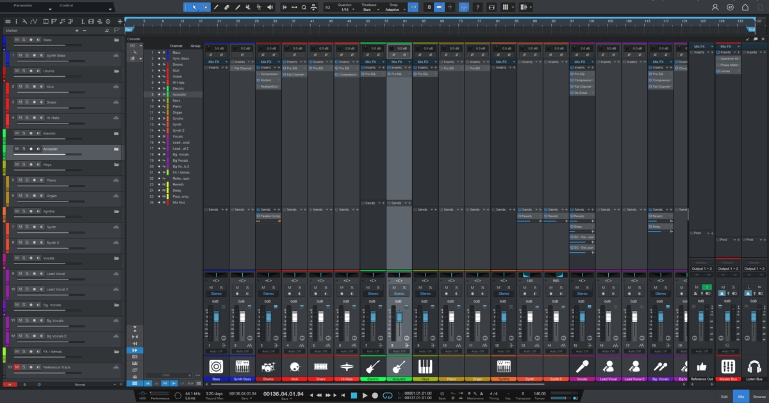The height and width of the screenshot is (403, 769).
Task: Click the Keys channel keyboard icon
Action: pos(425,367)
